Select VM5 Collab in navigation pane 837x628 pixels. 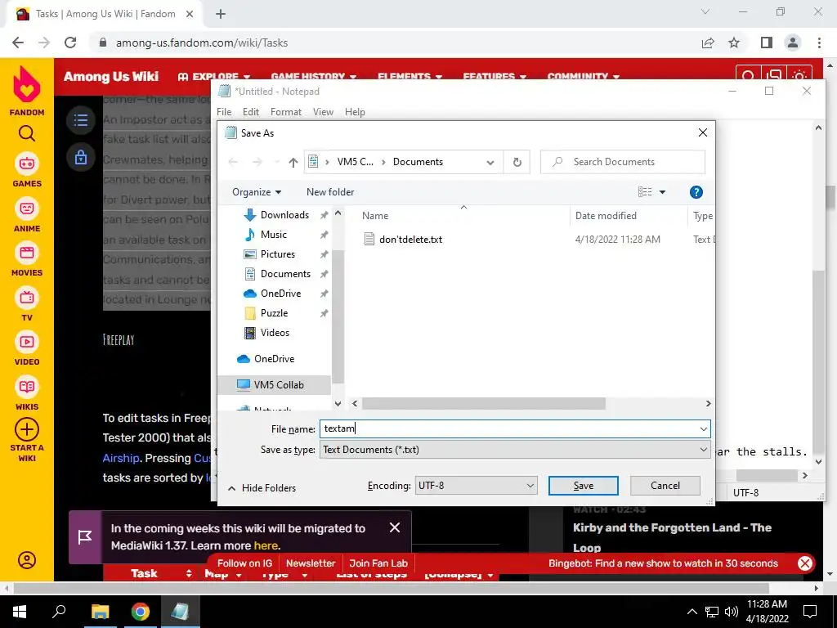pos(274,384)
